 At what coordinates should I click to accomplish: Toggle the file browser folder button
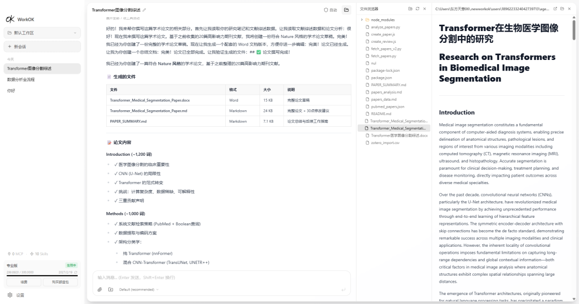pos(346,10)
